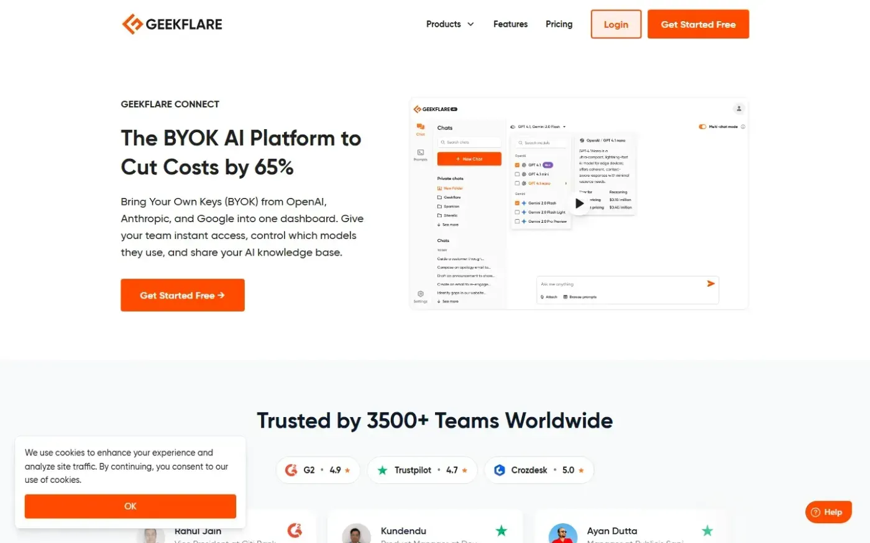Expand See more under the Chats history list

pos(448,302)
